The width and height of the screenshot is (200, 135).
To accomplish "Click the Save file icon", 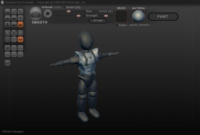I will (x=20, y=54).
